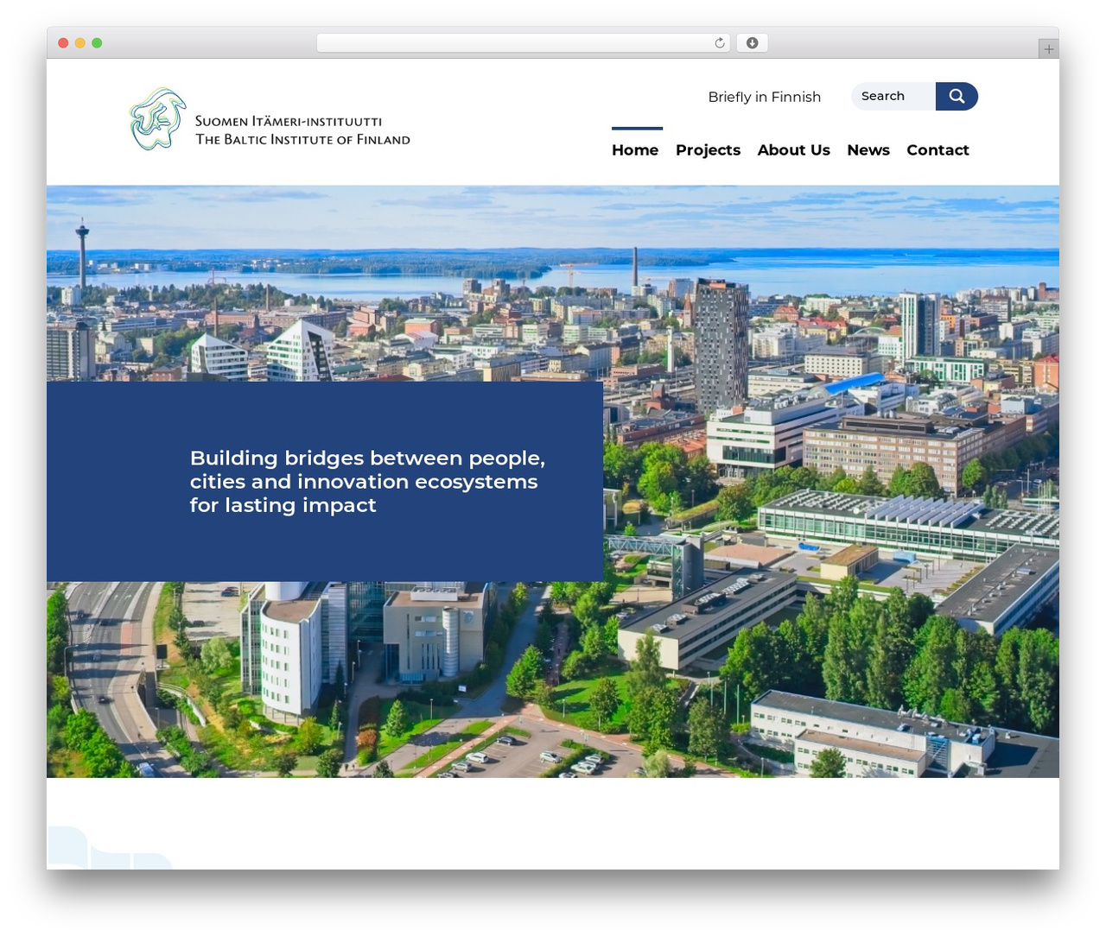The height and width of the screenshot is (936, 1106).
Task: Maximize the window with green button
Action: pyautogui.click(x=97, y=43)
